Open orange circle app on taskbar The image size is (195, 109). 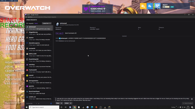tap(96, 107)
